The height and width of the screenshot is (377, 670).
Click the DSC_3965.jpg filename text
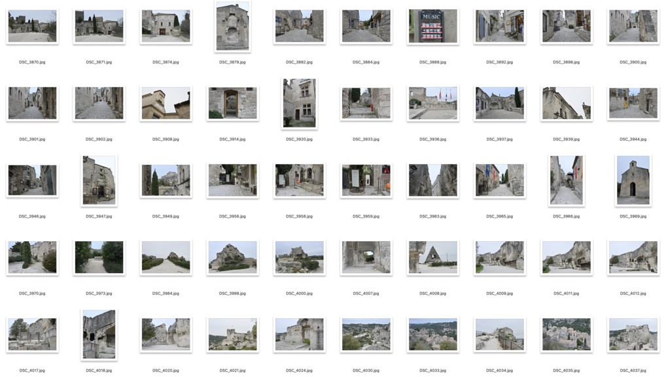click(x=499, y=217)
